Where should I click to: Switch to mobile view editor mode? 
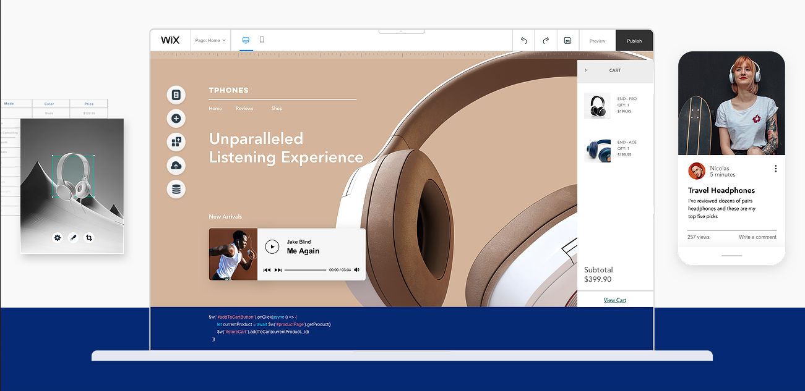[x=262, y=40]
